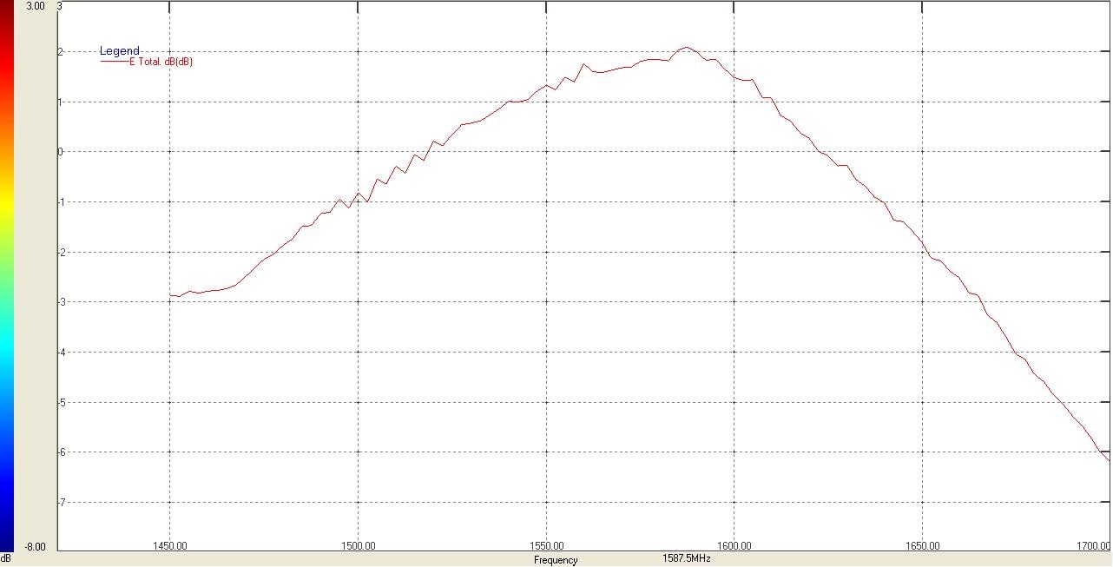The image size is (1113, 567).
Task: Click the 1450.00 x-axis tick label
Action: pyautogui.click(x=169, y=546)
